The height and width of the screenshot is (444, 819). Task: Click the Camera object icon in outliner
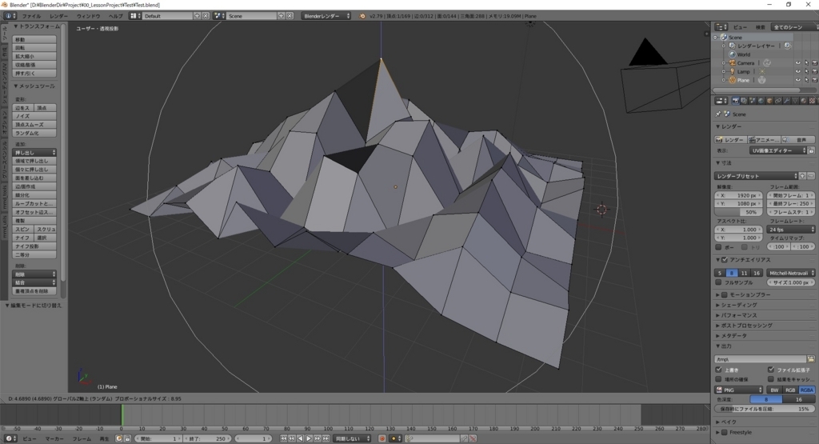point(732,62)
